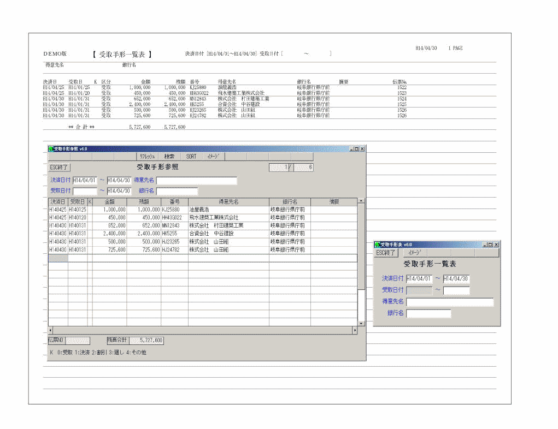Open 検索 in the 受取手形参照 toolbar
This screenshot has height=429, width=558.
(x=169, y=157)
